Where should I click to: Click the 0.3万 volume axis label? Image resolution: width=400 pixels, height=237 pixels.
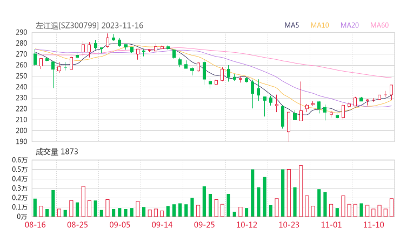[19, 188]
